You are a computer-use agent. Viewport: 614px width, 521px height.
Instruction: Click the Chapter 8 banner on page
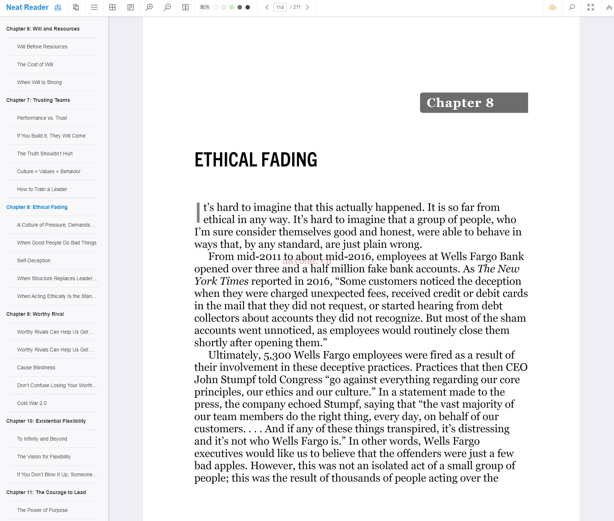(x=474, y=103)
